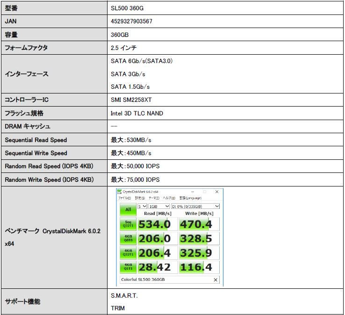Click the 4KiB Q32T1 read result 206.4

(x=158, y=253)
